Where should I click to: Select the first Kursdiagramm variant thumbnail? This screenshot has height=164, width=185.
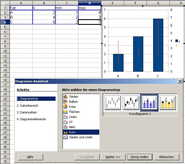(x=113, y=102)
